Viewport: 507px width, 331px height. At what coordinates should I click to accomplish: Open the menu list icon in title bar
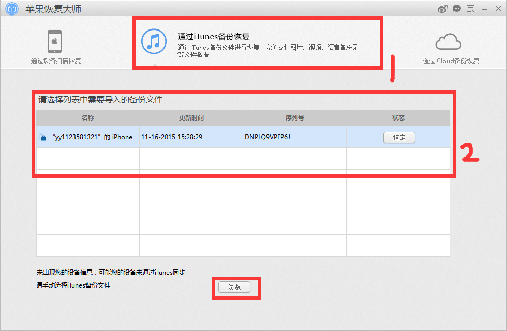[470, 9]
